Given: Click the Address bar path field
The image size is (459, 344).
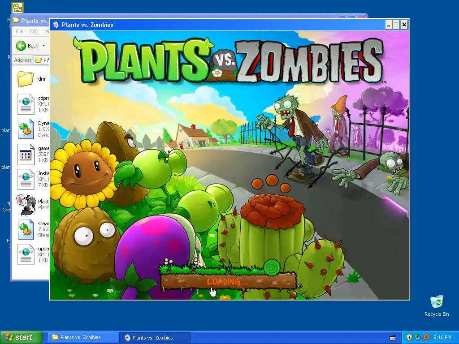Looking at the screenshot, I should [x=42, y=60].
